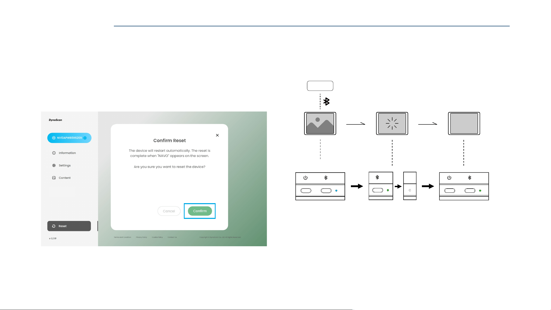Cancel the device reset

point(169,211)
